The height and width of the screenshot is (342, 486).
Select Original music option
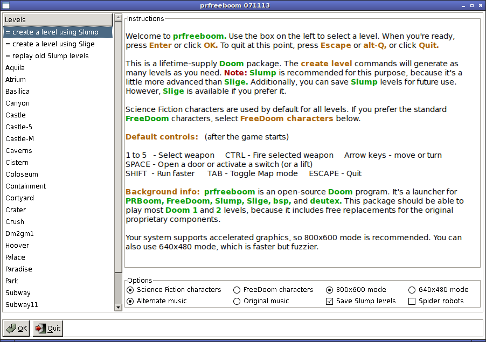[x=261, y=301]
